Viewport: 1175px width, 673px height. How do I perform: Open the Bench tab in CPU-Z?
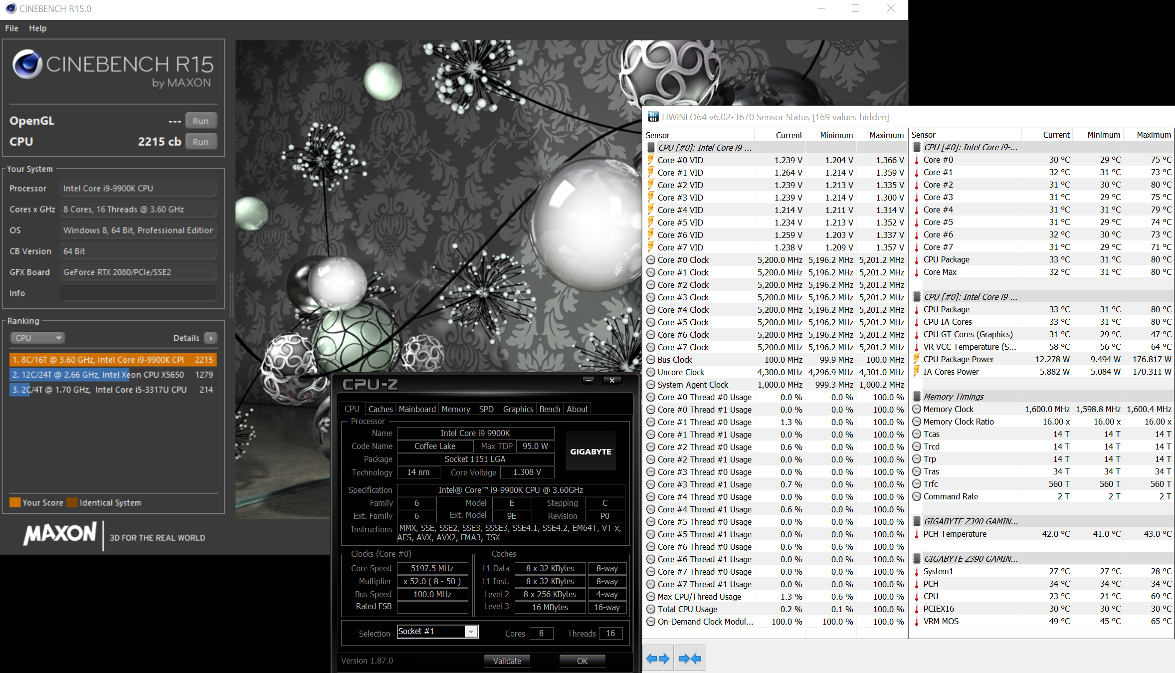550,409
